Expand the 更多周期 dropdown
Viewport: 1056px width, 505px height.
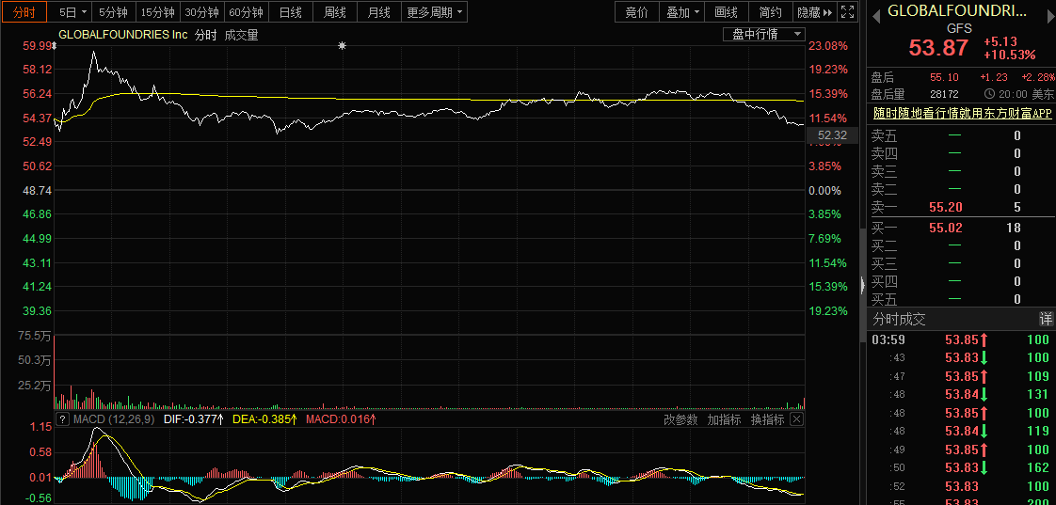tap(435, 12)
